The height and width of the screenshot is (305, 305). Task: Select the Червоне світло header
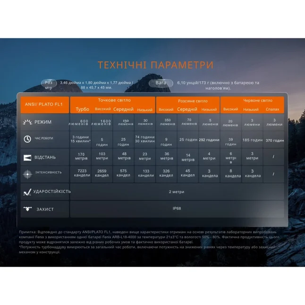[258, 101]
